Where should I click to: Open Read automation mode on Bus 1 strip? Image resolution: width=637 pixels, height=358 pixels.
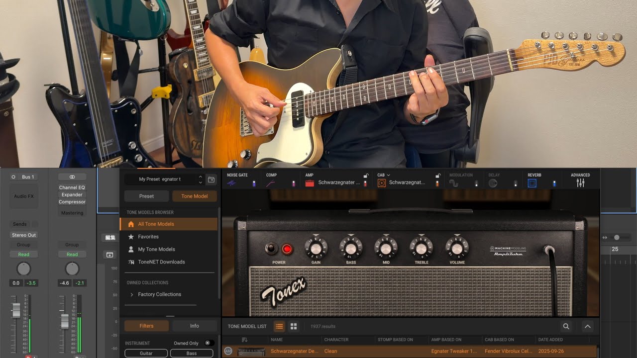coord(24,255)
